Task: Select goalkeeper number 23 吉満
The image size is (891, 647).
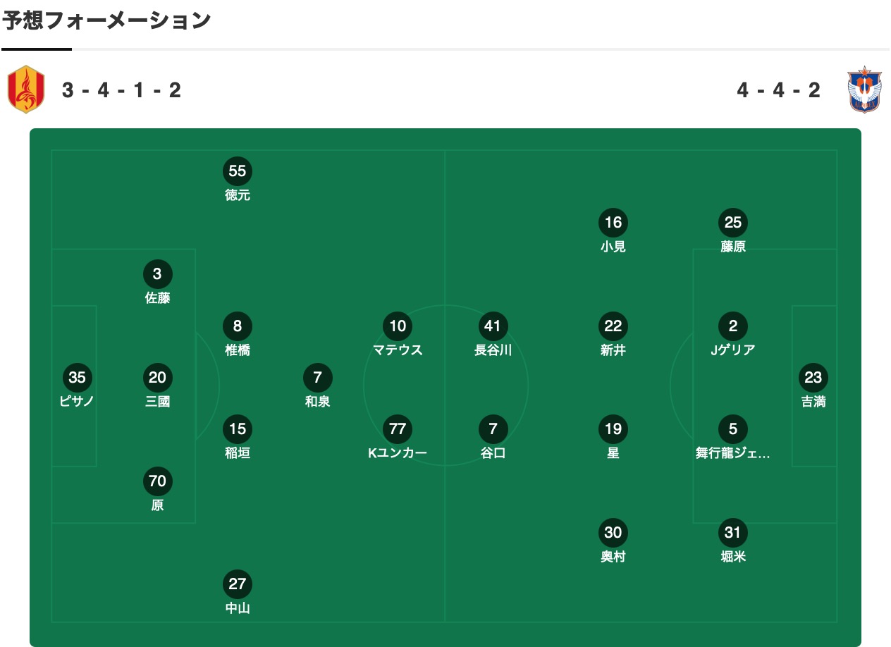Action: coord(813,387)
